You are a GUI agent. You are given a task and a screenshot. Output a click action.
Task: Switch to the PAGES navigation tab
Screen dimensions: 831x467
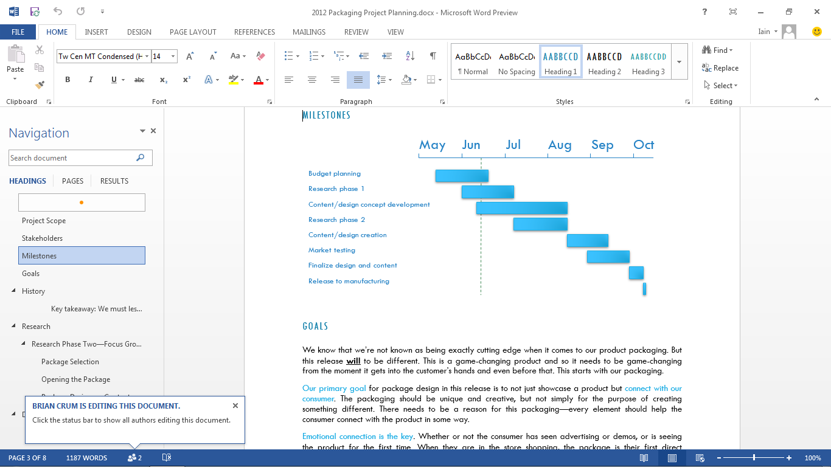point(72,181)
